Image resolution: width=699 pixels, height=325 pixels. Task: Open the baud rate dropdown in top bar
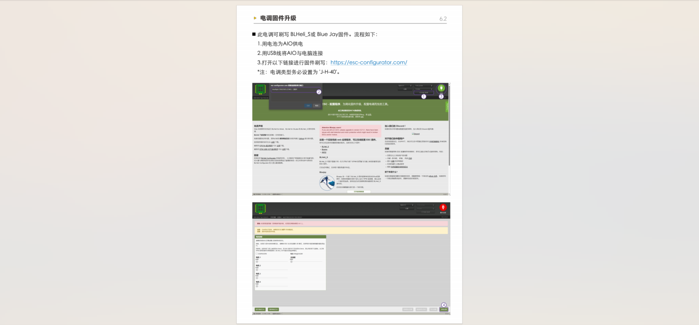point(423,89)
